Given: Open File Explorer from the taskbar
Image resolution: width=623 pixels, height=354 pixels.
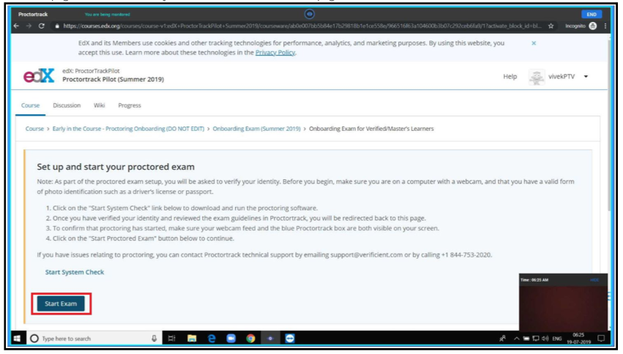Looking at the screenshot, I should point(192,339).
